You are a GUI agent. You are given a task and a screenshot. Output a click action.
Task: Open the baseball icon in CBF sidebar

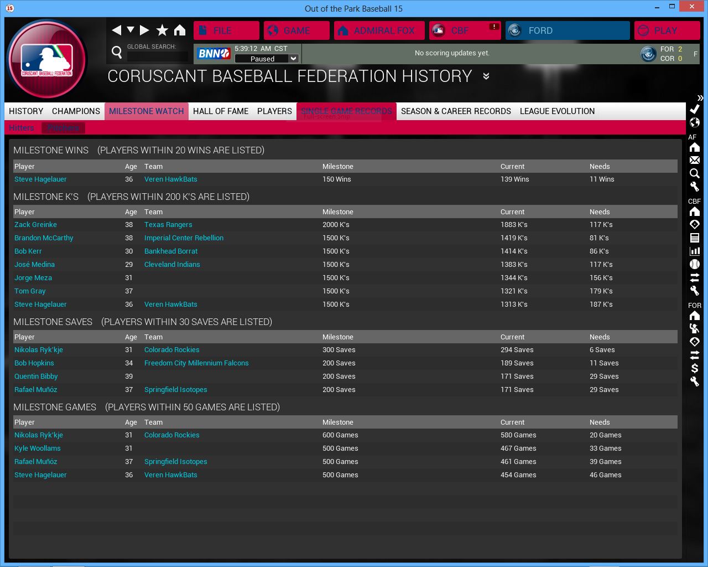click(x=695, y=264)
